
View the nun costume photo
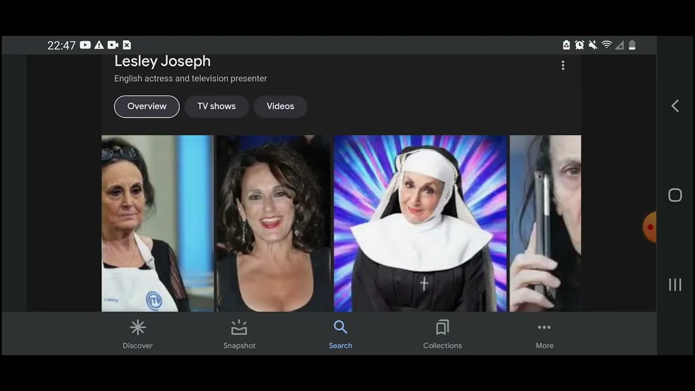point(420,223)
